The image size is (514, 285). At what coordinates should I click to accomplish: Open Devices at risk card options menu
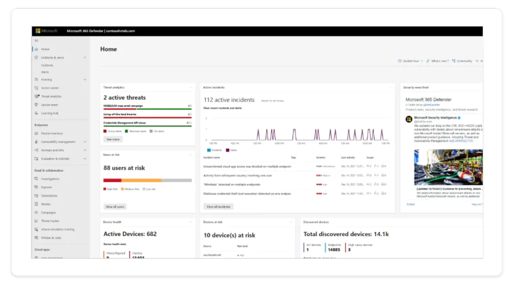tap(291, 222)
